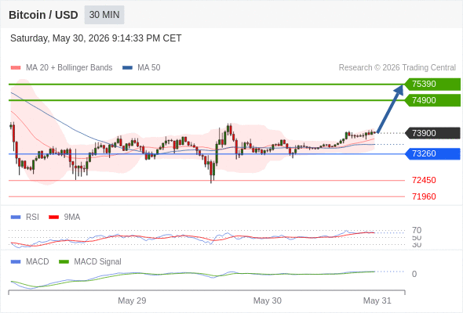Select the 75390 green resistance label
The width and height of the screenshot is (463, 313).
point(432,84)
